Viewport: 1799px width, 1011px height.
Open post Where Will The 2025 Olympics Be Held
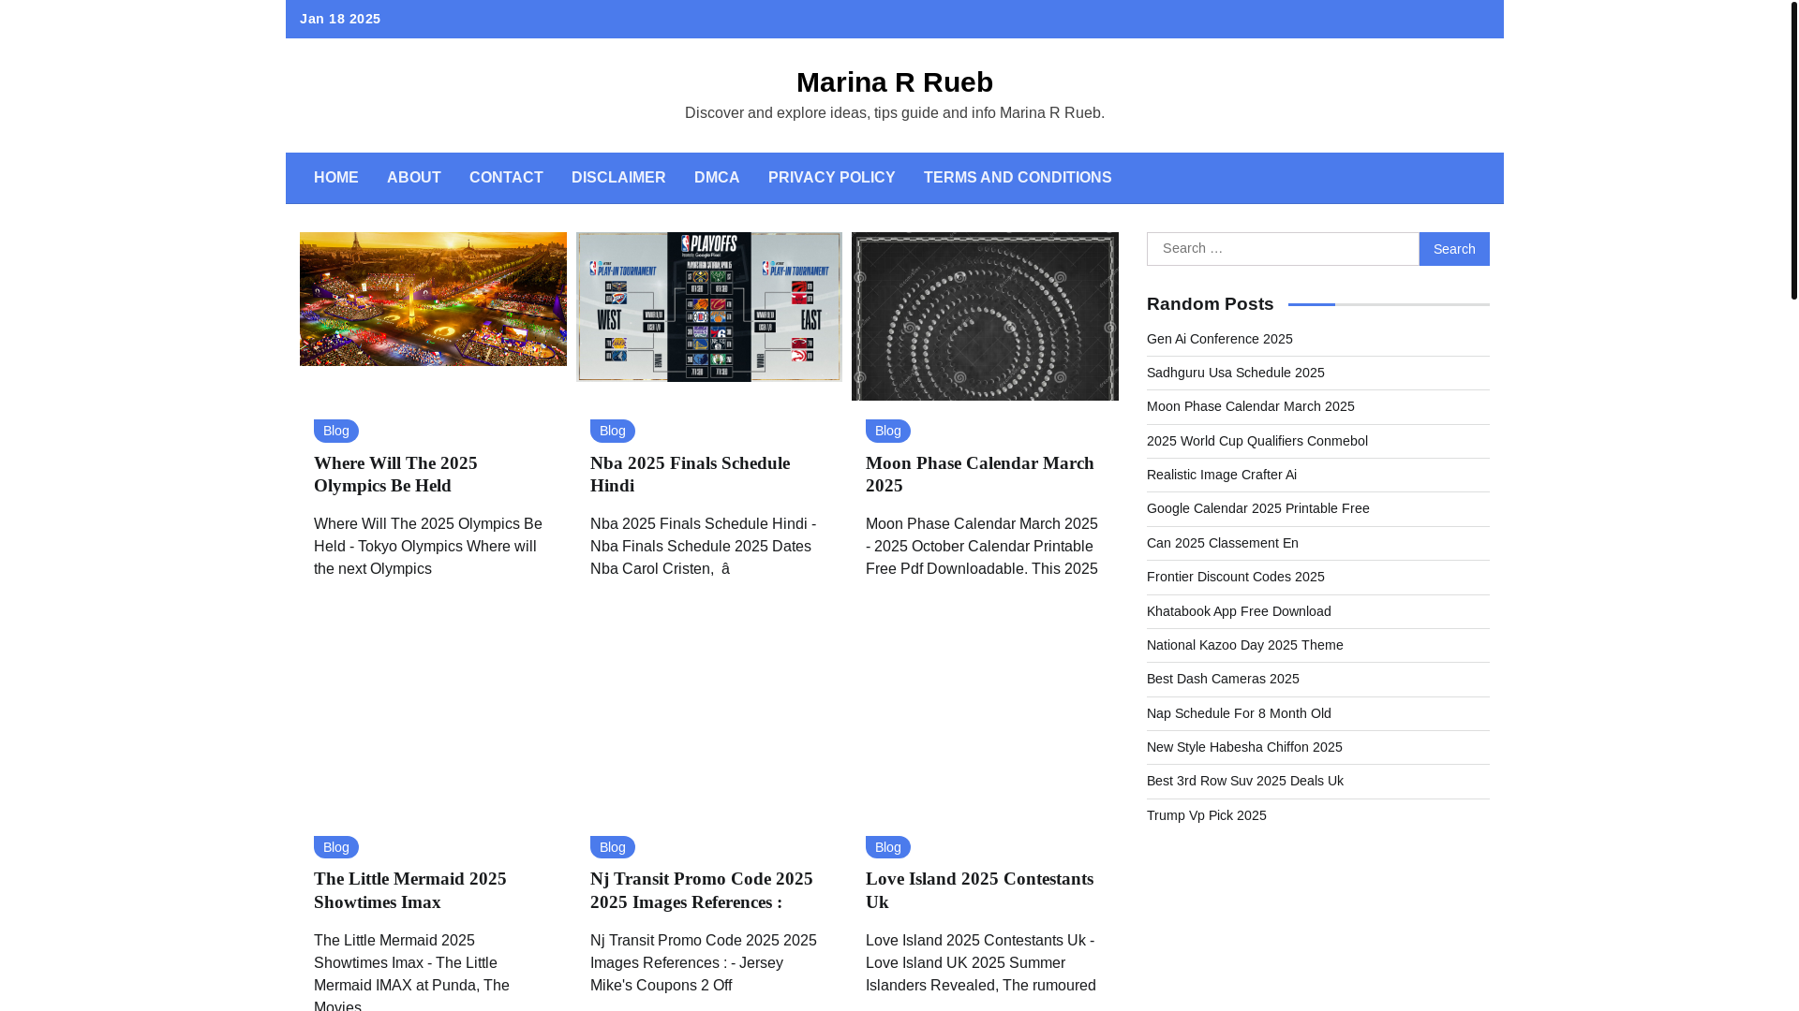pyautogui.click(x=395, y=475)
